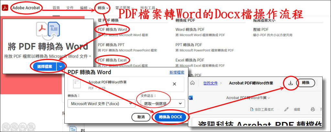Click the Word file icon in viewer
The image size is (331, 132).
(x=190, y=97)
